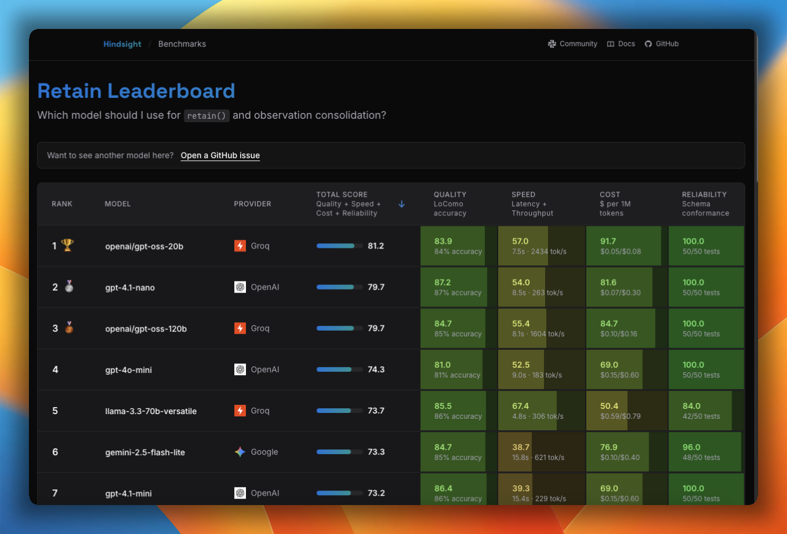
Task: Click the Google Gemini icon for gemini-2.5-flash-lite
Action: [x=239, y=452]
